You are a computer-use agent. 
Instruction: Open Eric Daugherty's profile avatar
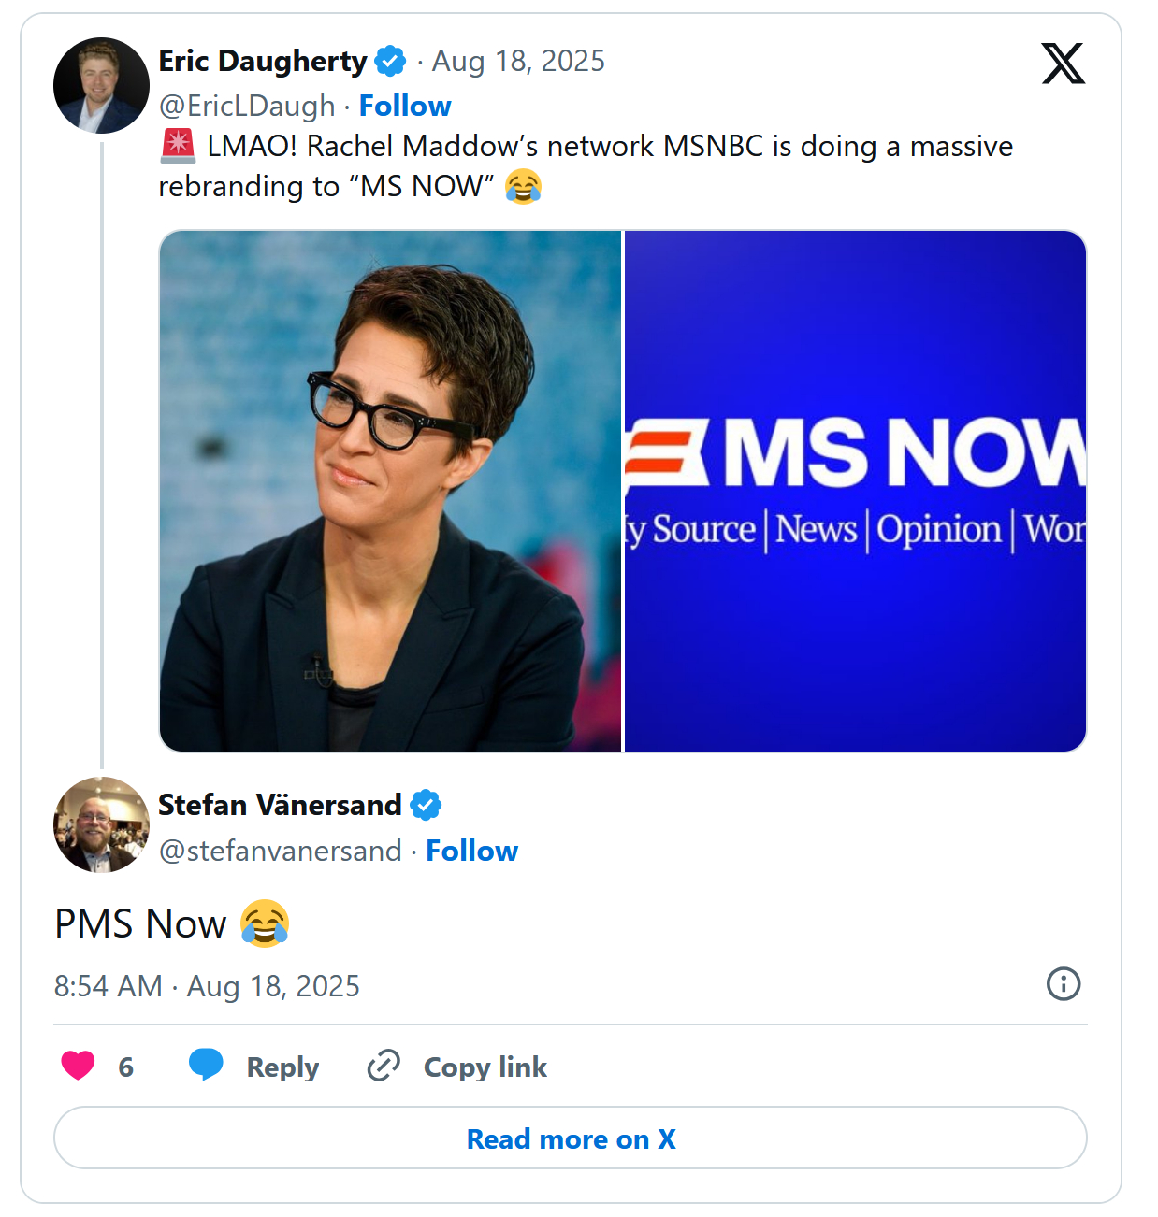coord(101,85)
